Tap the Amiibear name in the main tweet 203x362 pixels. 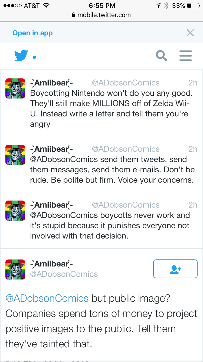[x=51, y=264]
